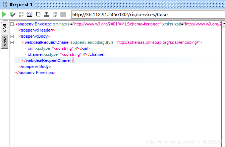Collapse the soapenv:Body node
Screen dimensions: 225x147
pyautogui.click(x=12, y=36)
